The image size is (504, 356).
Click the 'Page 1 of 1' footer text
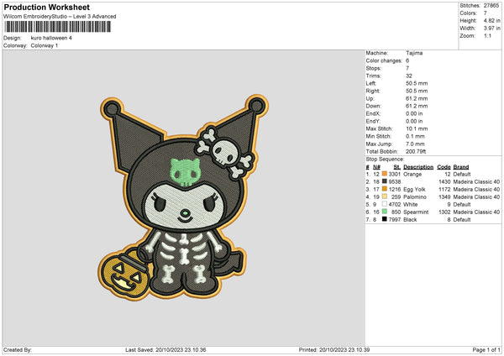point(486,349)
